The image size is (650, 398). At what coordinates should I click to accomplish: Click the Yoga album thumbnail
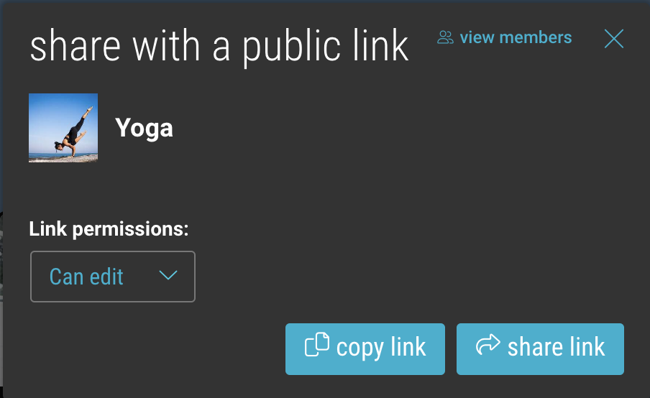[63, 128]
